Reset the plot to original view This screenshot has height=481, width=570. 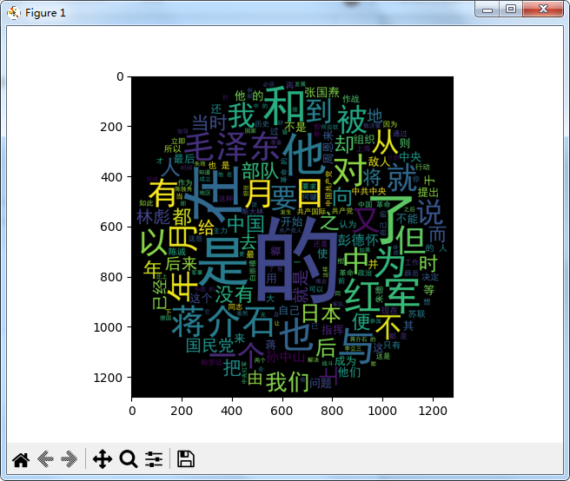(21, 459)
